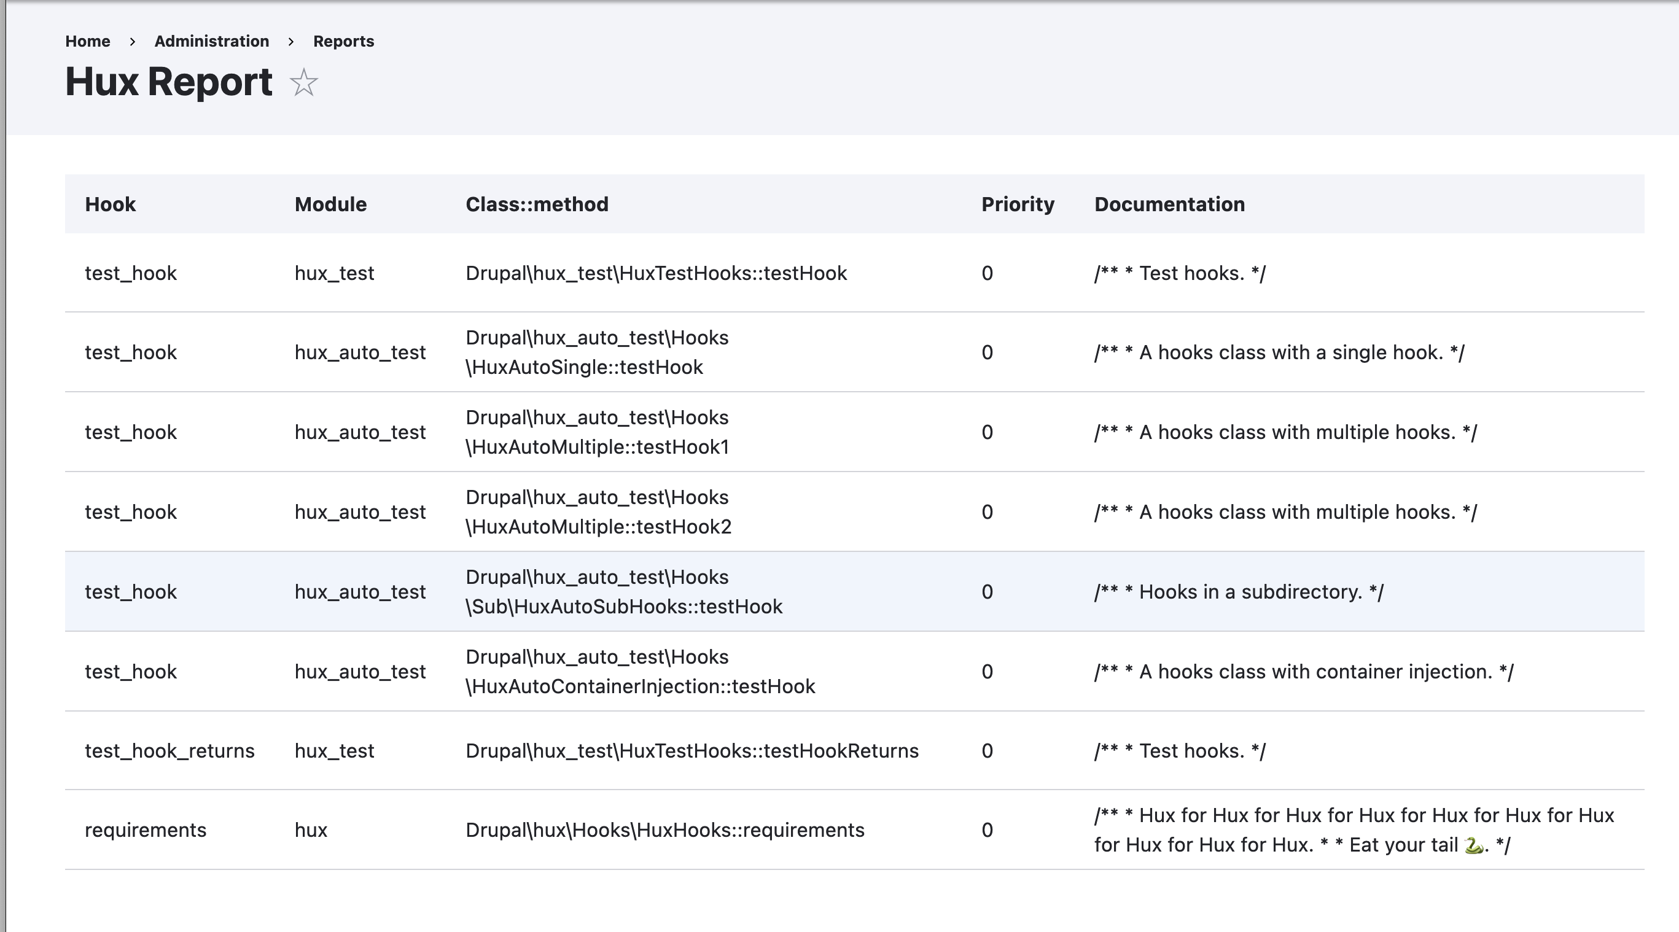Click the requirements hook cell
Image resolution: width=1679 pixels, height=932 pixels.
146,829
